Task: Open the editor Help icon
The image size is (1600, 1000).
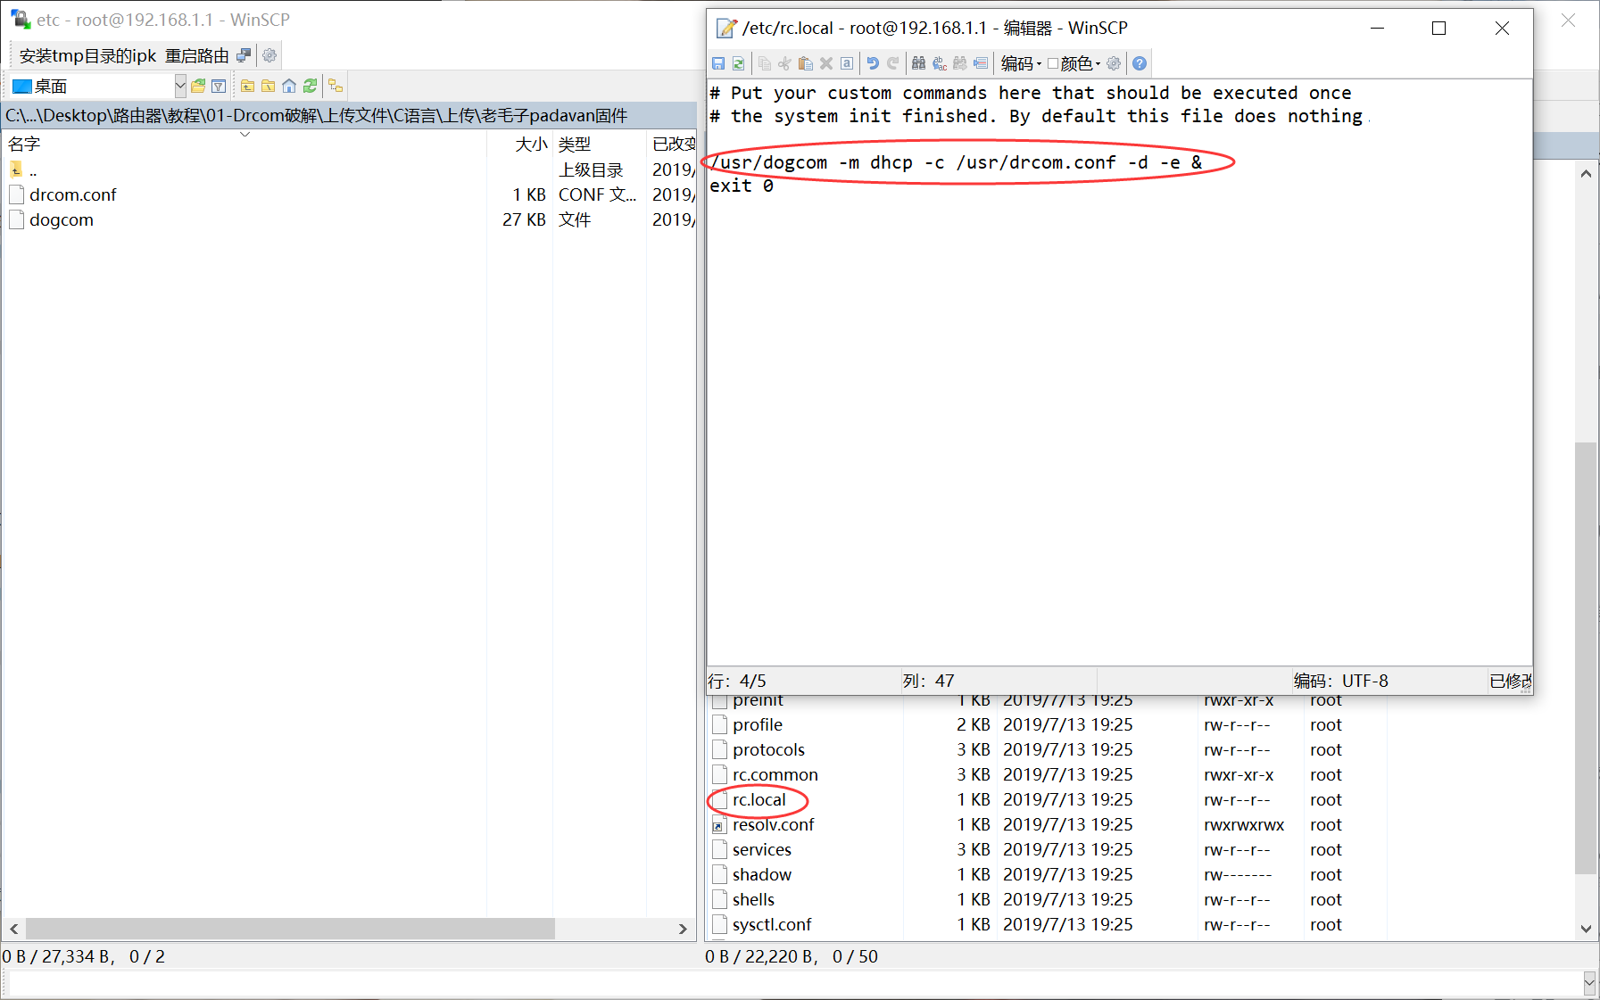Action: pos(1140,63)
